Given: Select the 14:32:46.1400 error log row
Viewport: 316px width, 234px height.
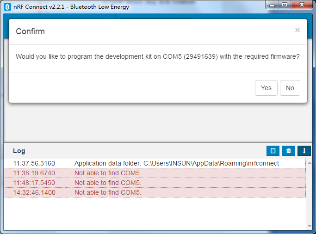Looking at the screenshot, I should [155, 192].
